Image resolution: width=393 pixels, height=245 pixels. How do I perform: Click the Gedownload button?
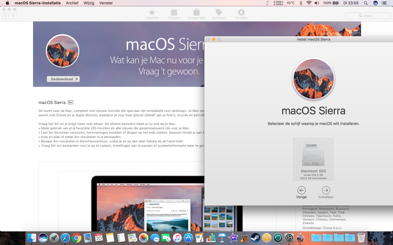click(x=62, y=79)
